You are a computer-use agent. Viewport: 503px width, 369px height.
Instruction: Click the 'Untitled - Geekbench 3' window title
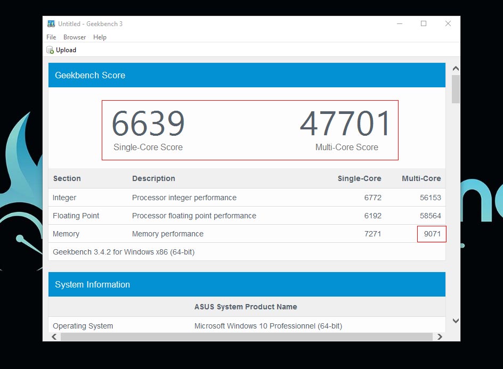[x=90, y=24]
